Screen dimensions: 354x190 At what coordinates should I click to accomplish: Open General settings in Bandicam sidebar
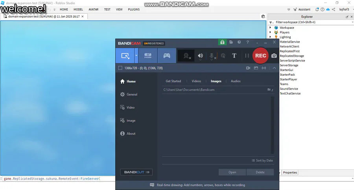(x=129, y=94)
